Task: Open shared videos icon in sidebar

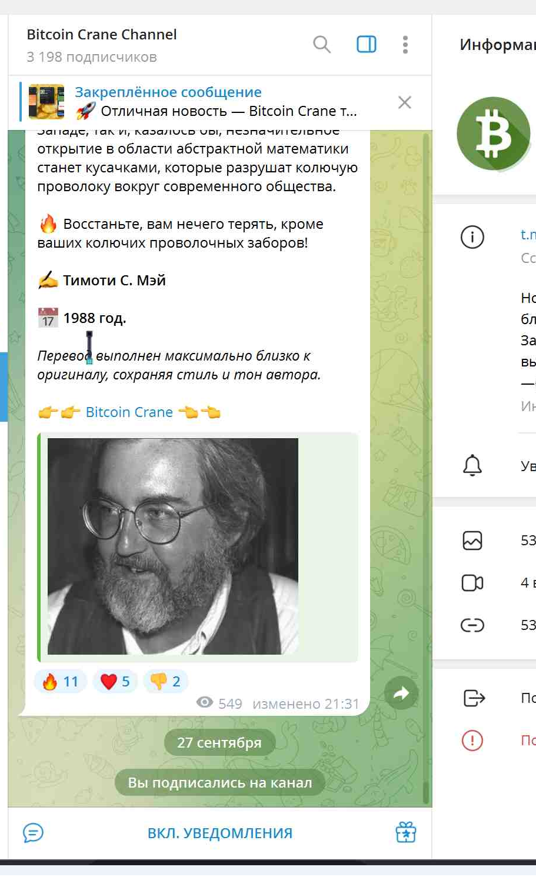Action: (x=472, y=582)
